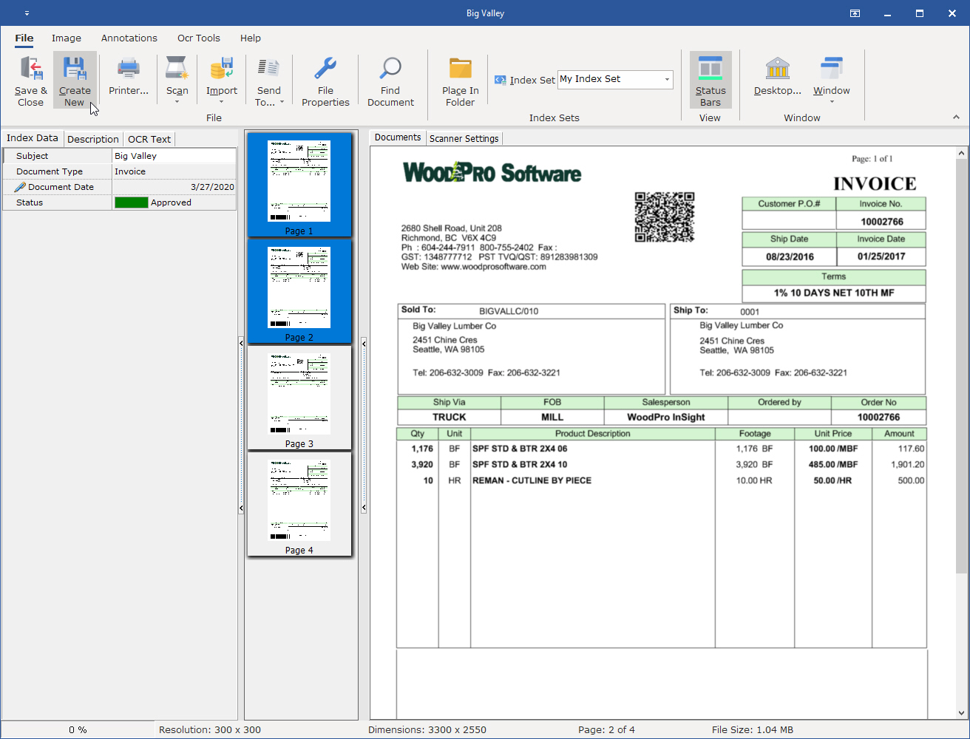The width and height of the screenshot is (970, 739).
Task: Click the title bar ribbon display options icon
Action: (x=855, y=13)
